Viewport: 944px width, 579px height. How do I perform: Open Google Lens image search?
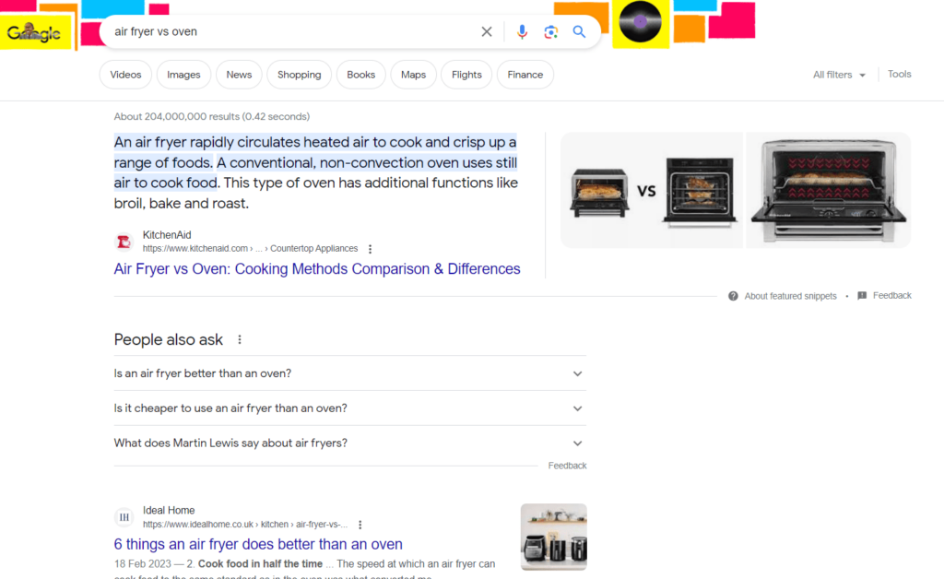pyautogui.click(x=550, y=30)
